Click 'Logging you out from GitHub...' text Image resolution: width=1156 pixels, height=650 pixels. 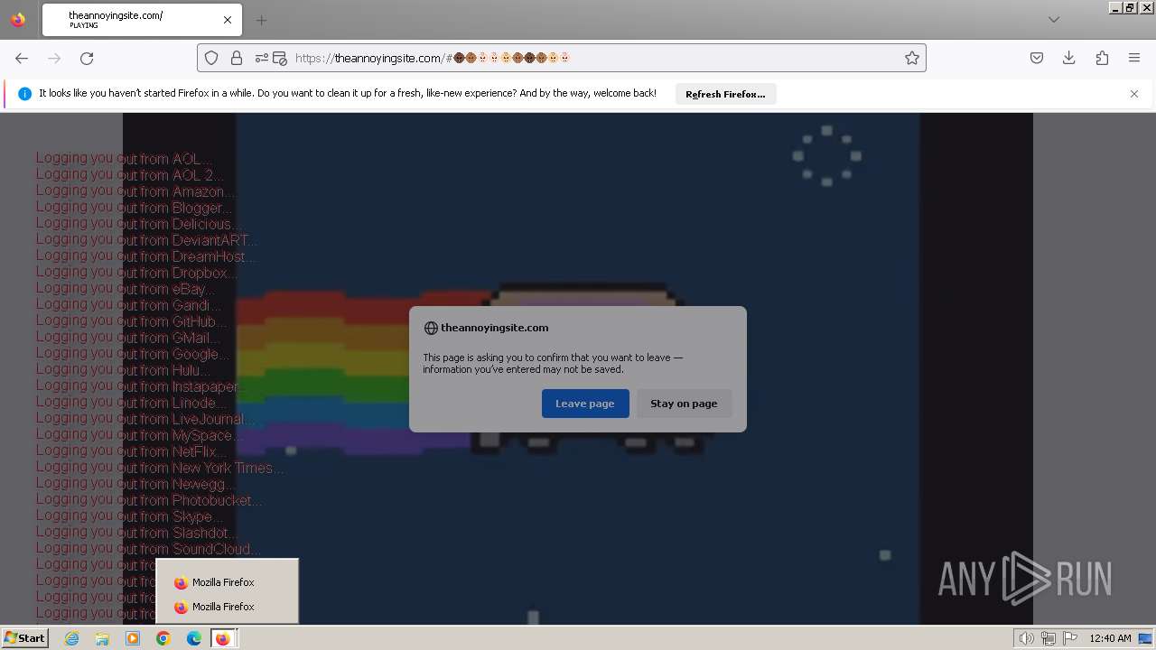point(132,321)
